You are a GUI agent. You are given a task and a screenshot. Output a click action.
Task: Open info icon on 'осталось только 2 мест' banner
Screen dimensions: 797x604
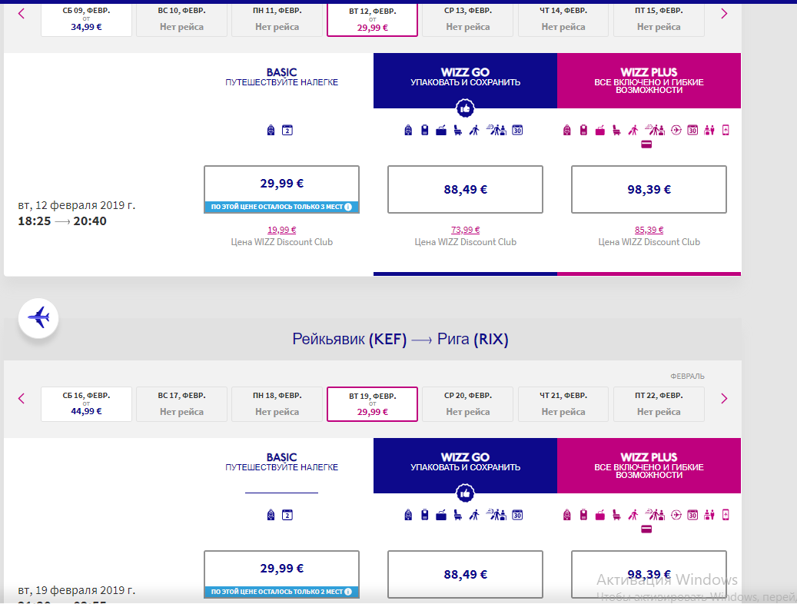[x=348, y=592]
